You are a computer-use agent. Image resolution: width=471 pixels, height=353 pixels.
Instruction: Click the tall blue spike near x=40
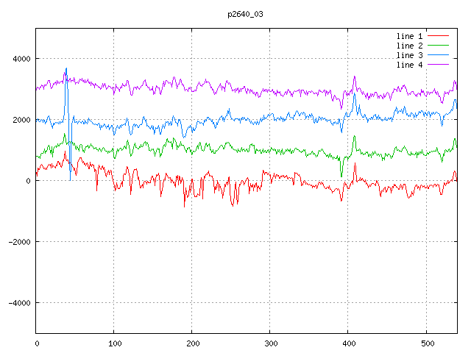pos(66,71)
